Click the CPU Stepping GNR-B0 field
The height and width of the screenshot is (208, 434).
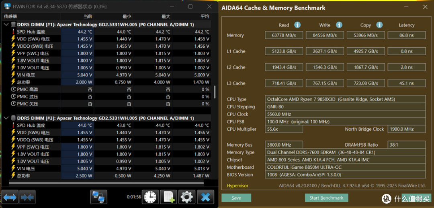(345, 107)
